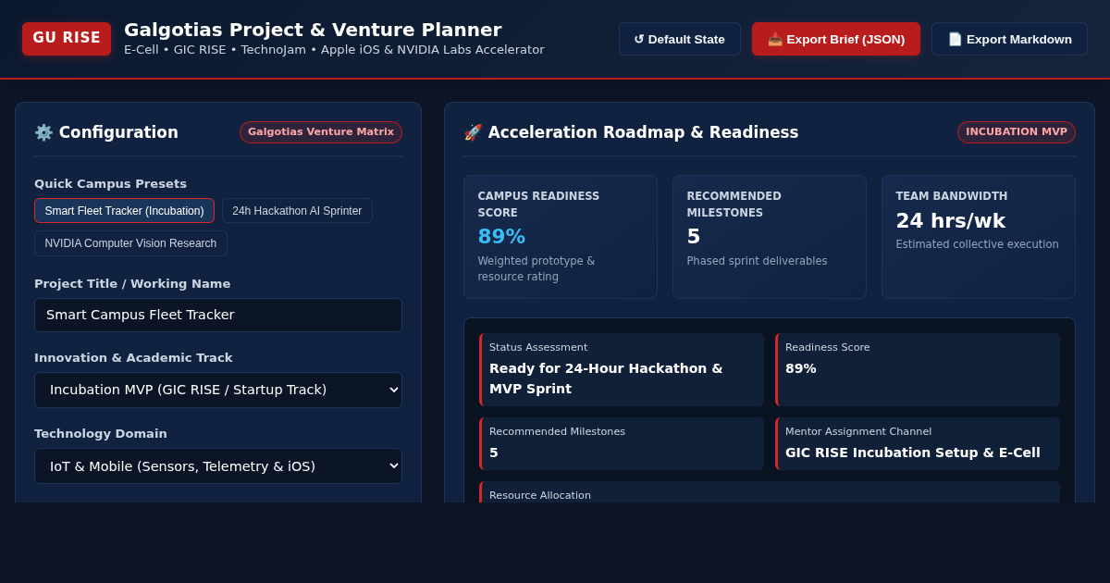Click Status Assessment 'Ready for 24-Hour Hackathon' text

[606, 378]
